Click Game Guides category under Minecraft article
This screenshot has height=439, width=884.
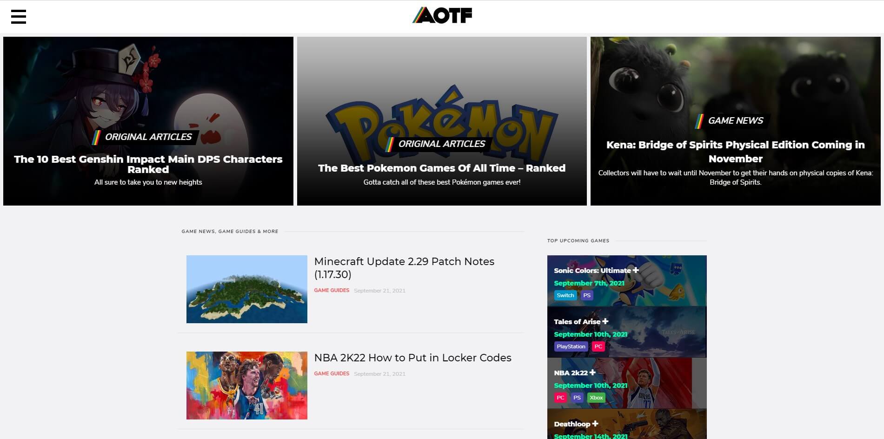332,290
